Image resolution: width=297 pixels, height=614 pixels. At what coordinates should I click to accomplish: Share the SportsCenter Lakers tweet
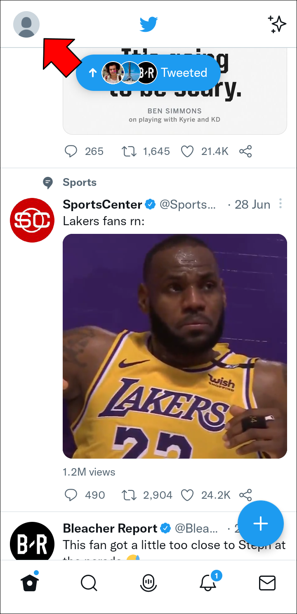pyautogui.click(x=245, y=495)
